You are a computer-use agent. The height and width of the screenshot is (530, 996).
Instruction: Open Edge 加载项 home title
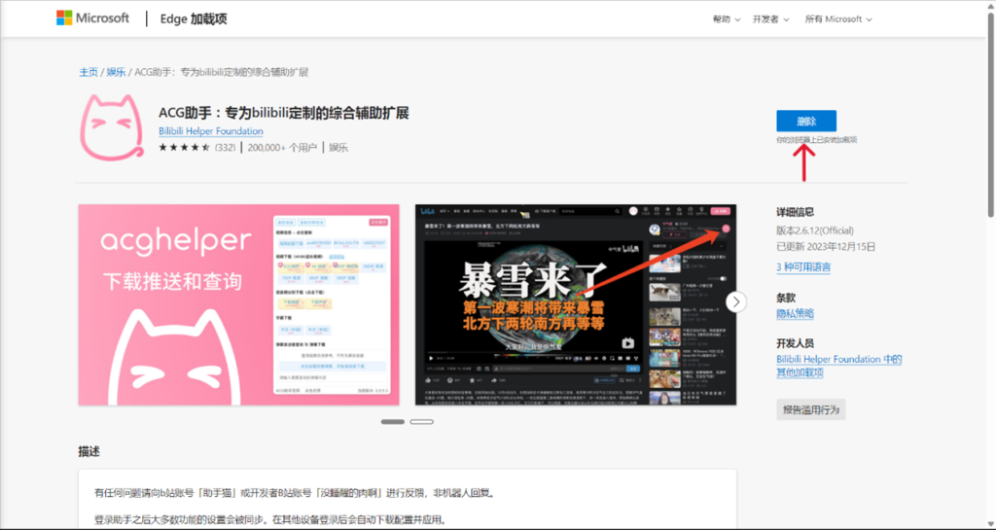[194, 19]
